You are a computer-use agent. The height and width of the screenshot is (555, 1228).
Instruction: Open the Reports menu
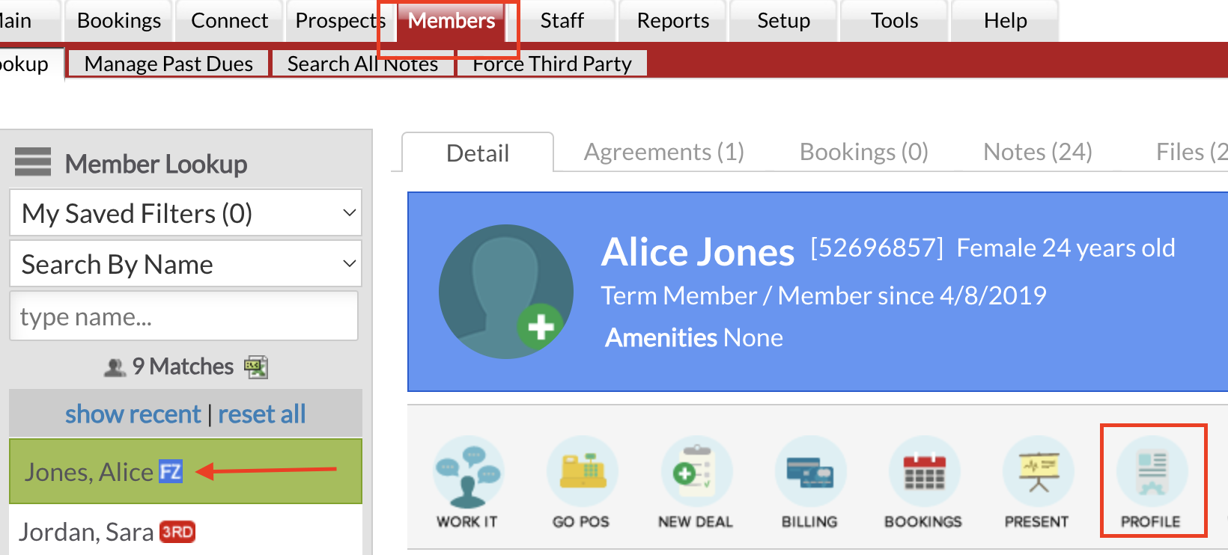pyautogui.click(x=672, y=20)
